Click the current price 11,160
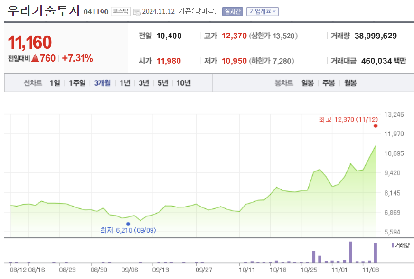The height and width of the screenshot is (279, 414). click(x=29, y=43)
